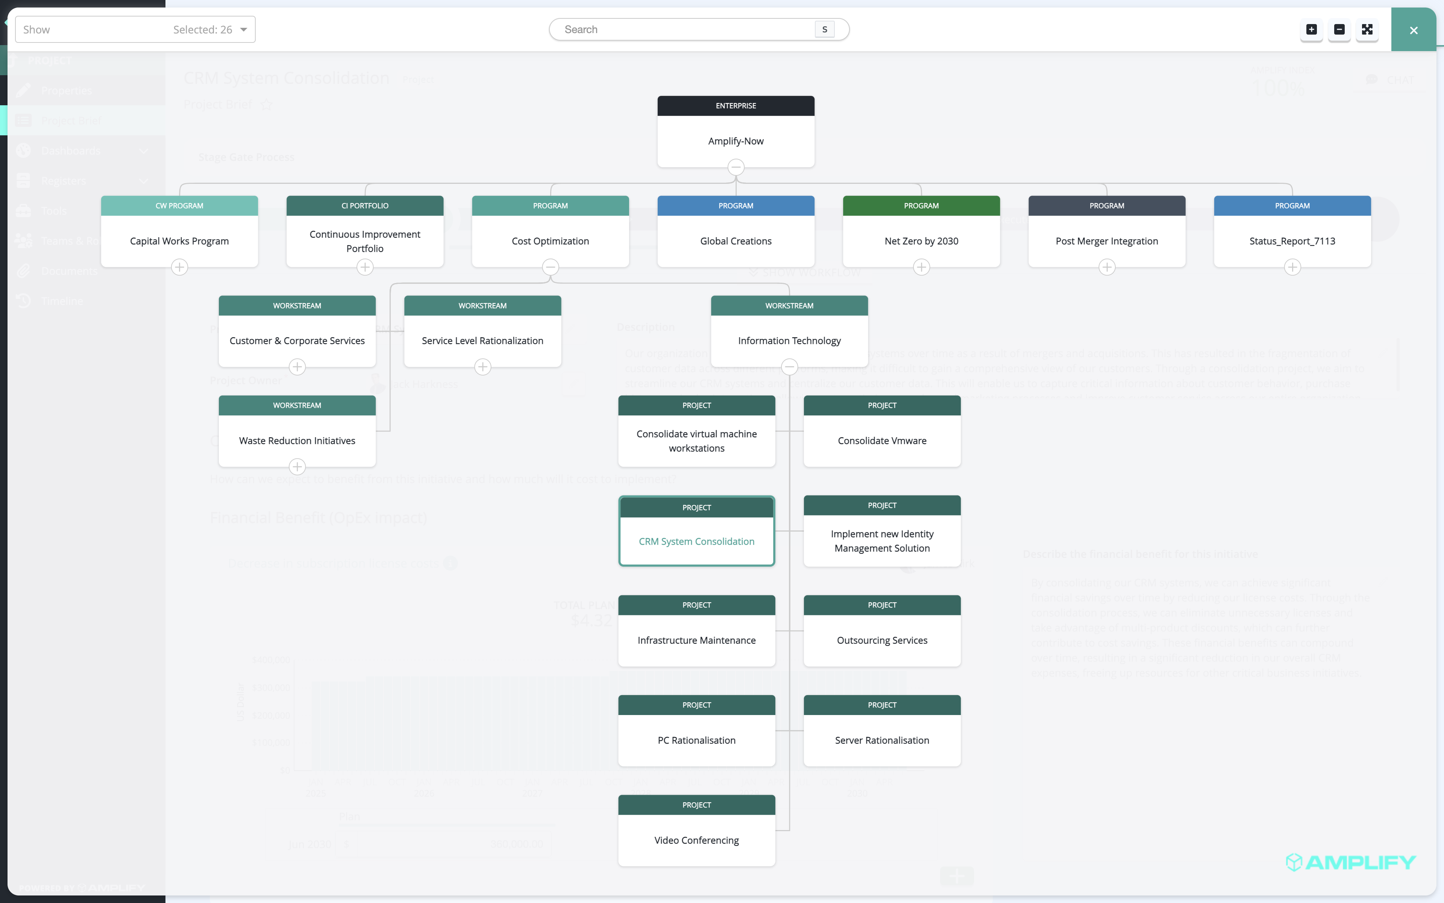This screenshot has height=903, width=1444.
Task: Expand the Status_Report_7113 node
Action: tap(1292, 267)
